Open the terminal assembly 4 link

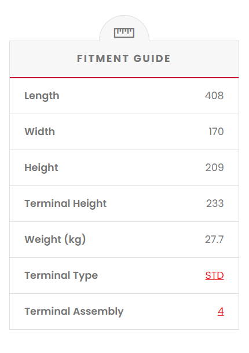click(221, 311)
